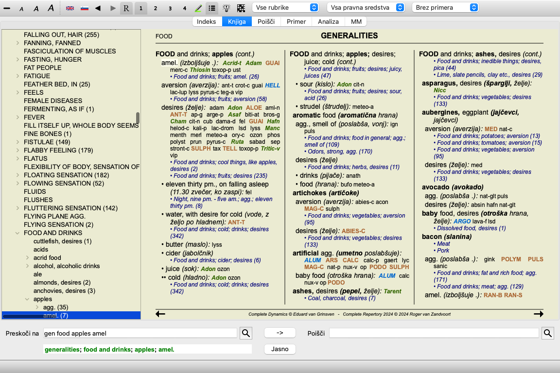This screenshot has width=560, height=373.
Task: Click the largest font size A icon
Action: click(x=51, y=8)
